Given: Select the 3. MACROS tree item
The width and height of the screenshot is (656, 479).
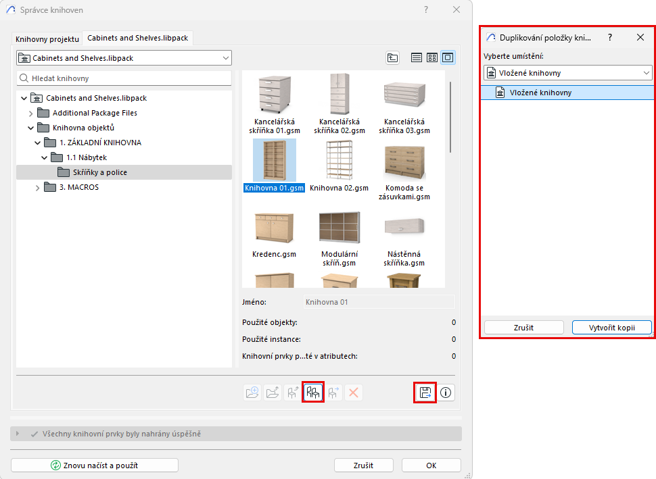Looking at the screenshot, I should click(78, 187).
